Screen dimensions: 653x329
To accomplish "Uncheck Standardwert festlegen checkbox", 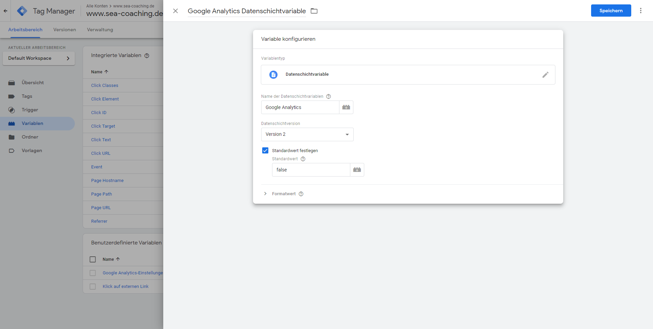I will click(265, 150).
